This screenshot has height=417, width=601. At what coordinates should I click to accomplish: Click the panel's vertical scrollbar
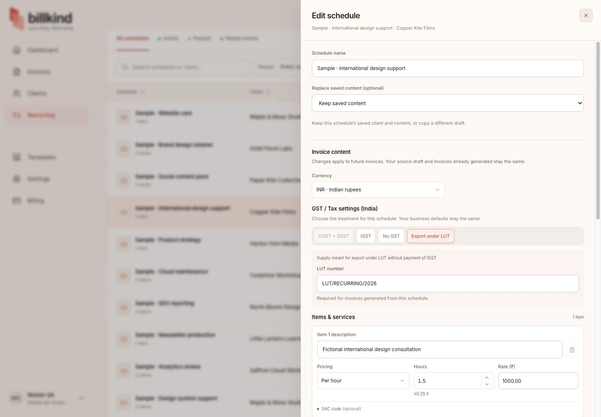click(x=598, y=130)
